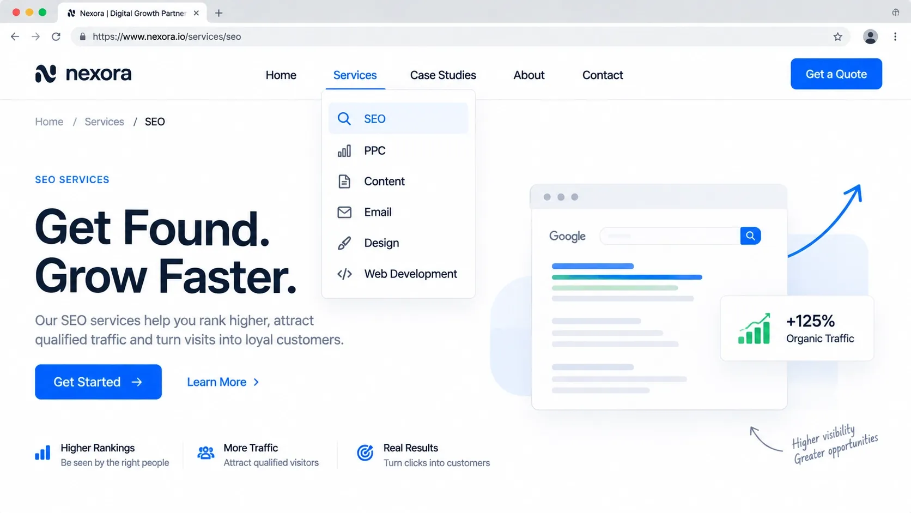Collapse the Services nav dropdown

[x=355, y=75]
